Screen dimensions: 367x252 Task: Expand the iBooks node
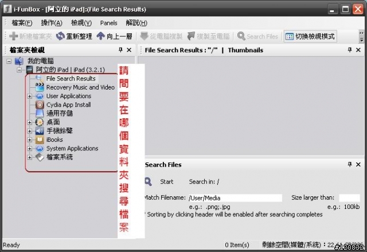30,140
